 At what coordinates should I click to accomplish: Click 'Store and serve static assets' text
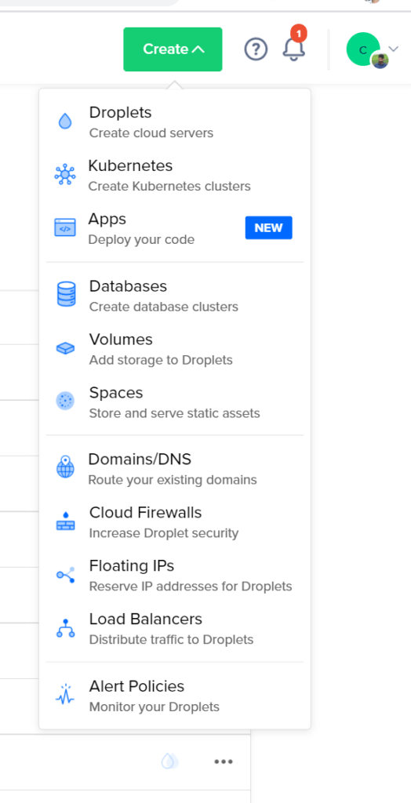point(174,413)
